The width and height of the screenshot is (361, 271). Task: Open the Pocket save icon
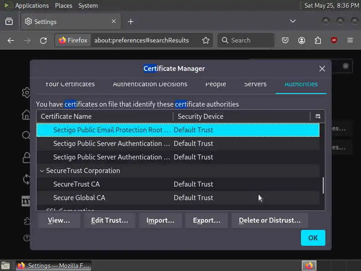(285, 41)
